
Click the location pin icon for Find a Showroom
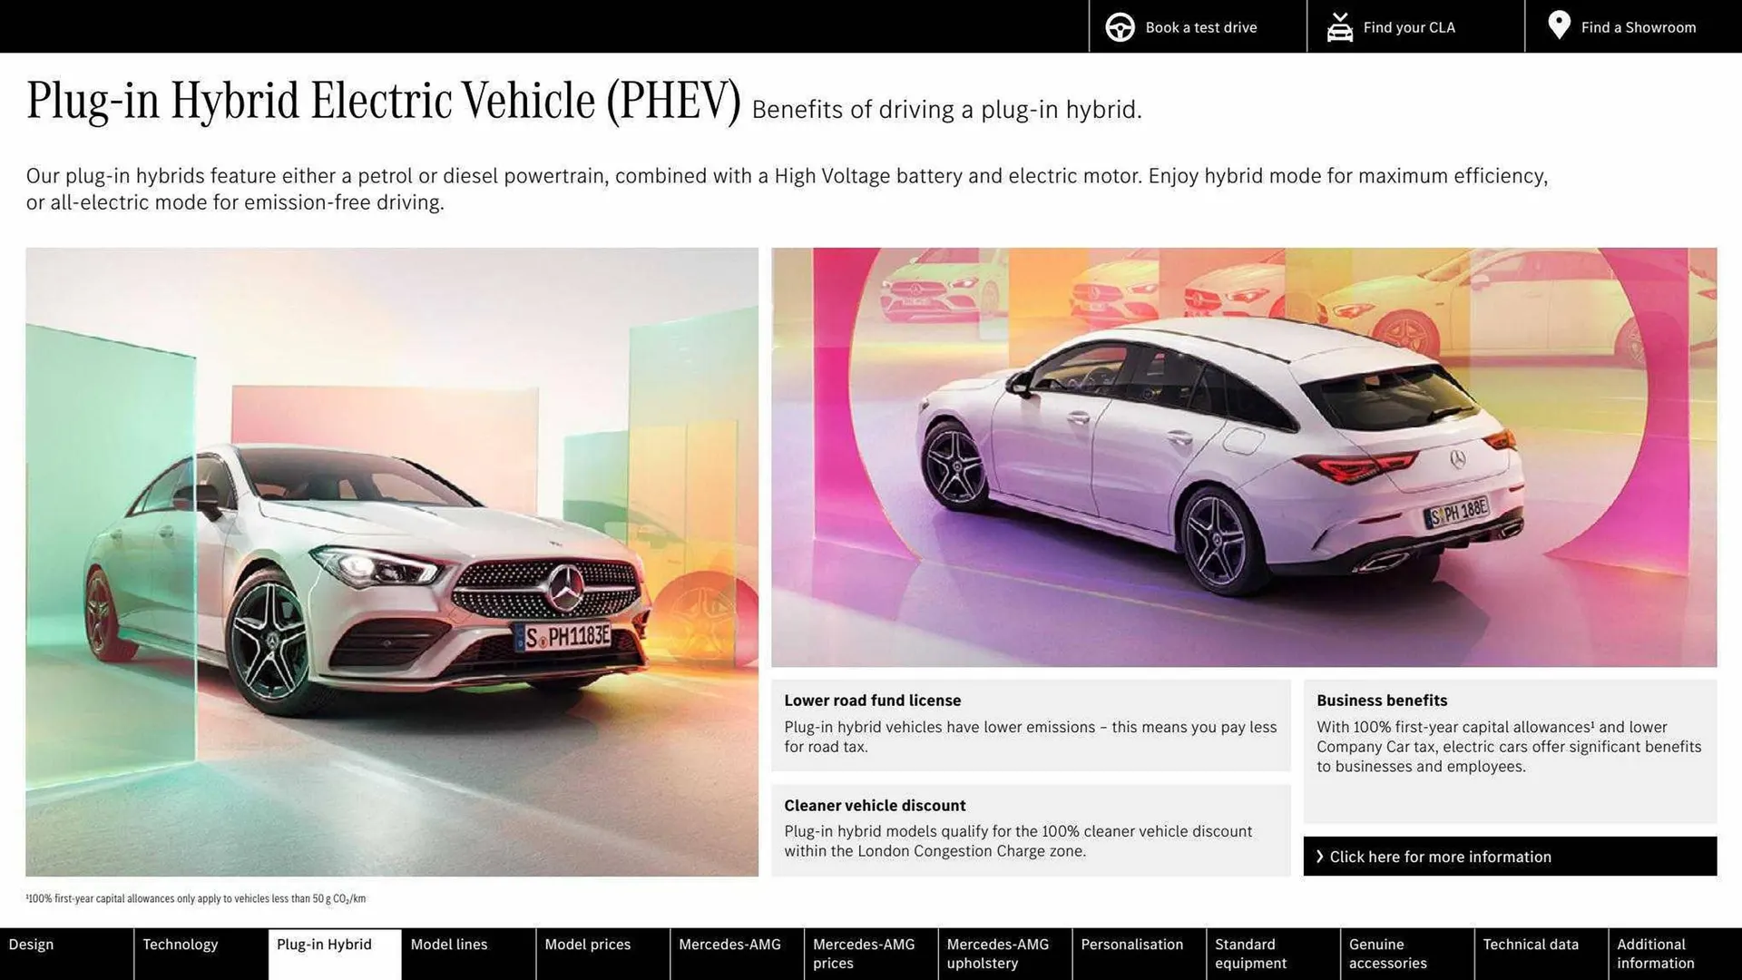pyautogui.click(x=1559, y=25)
